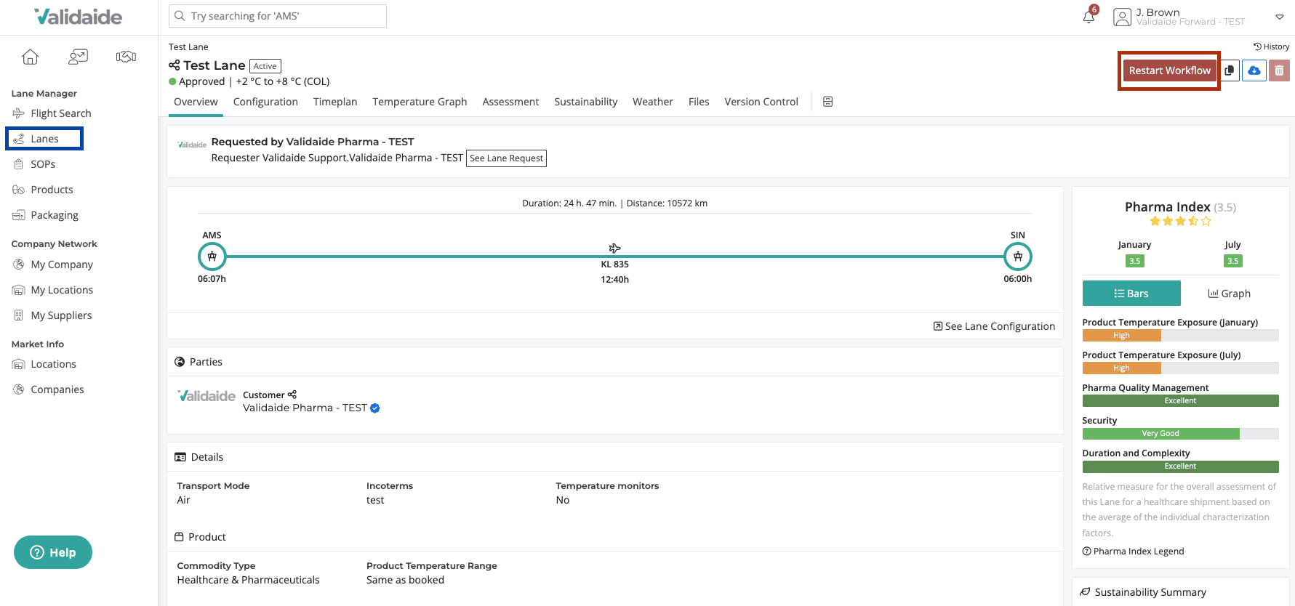Click the lane share icon beside Test Lane

pos(175,65)
